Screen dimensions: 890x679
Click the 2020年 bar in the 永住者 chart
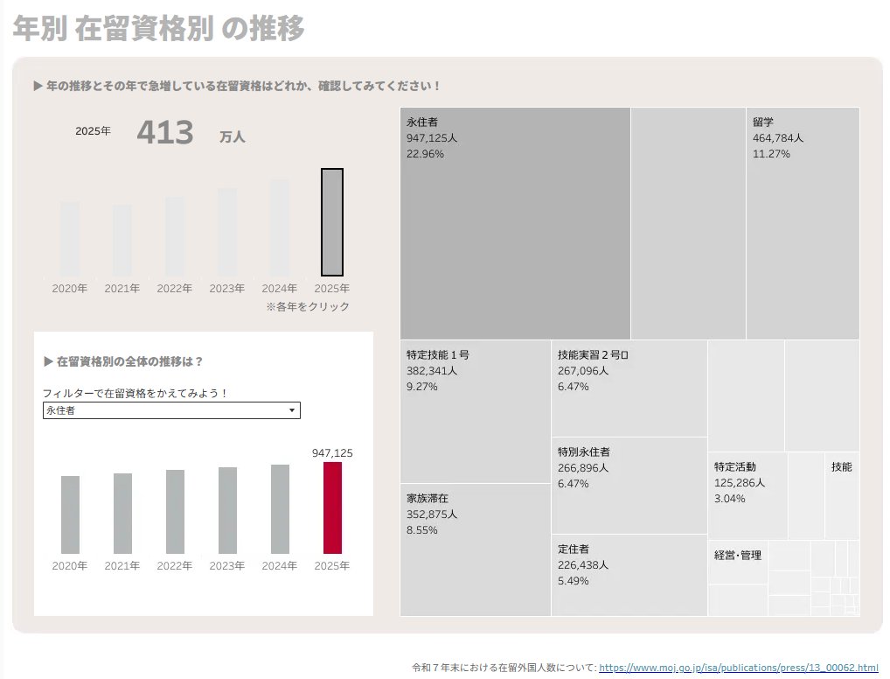(71, 514)
